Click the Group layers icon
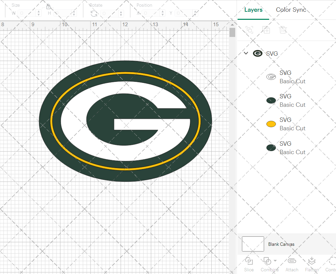This screenshot has height=274, width=336. pos(249,30)
